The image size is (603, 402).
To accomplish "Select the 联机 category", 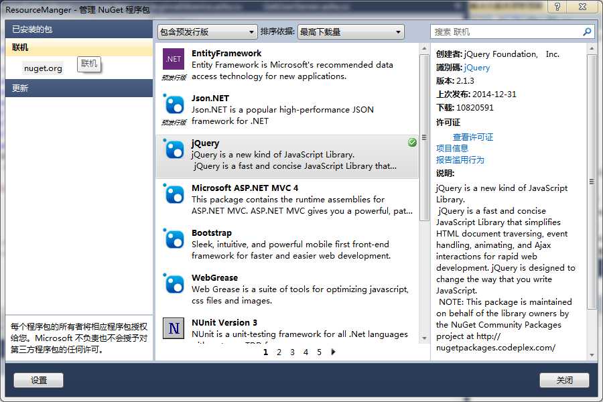I will click(x=79, y=48).
